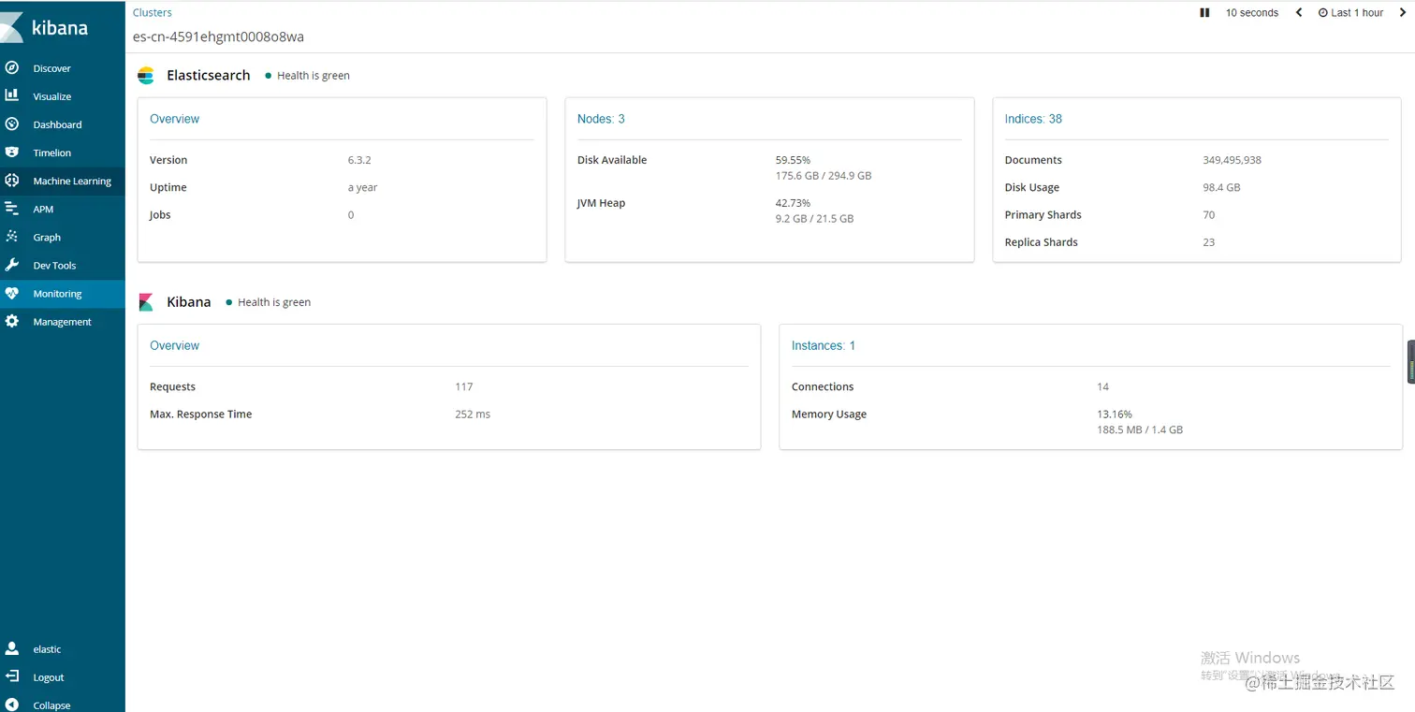Viewport: 1415px width, 712px height.
Task: Step time range forward with right chevron
Action: 1402,13
